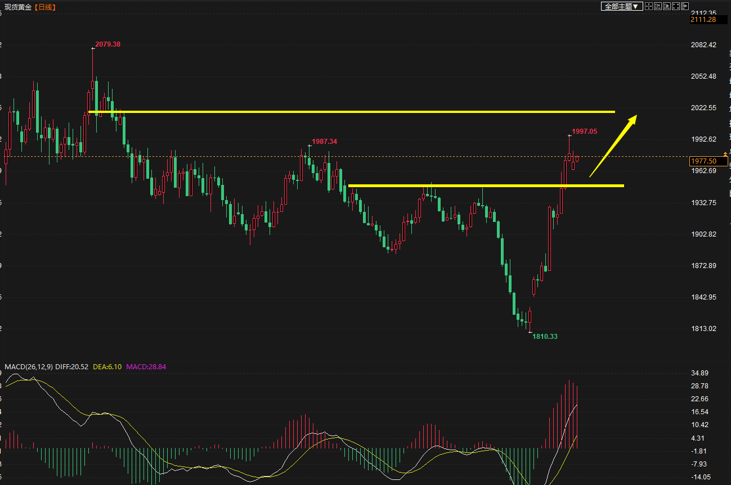Click the 1987.34 price label
The height and width of the screenshot is (485, 731).
[x=324, y=142]
